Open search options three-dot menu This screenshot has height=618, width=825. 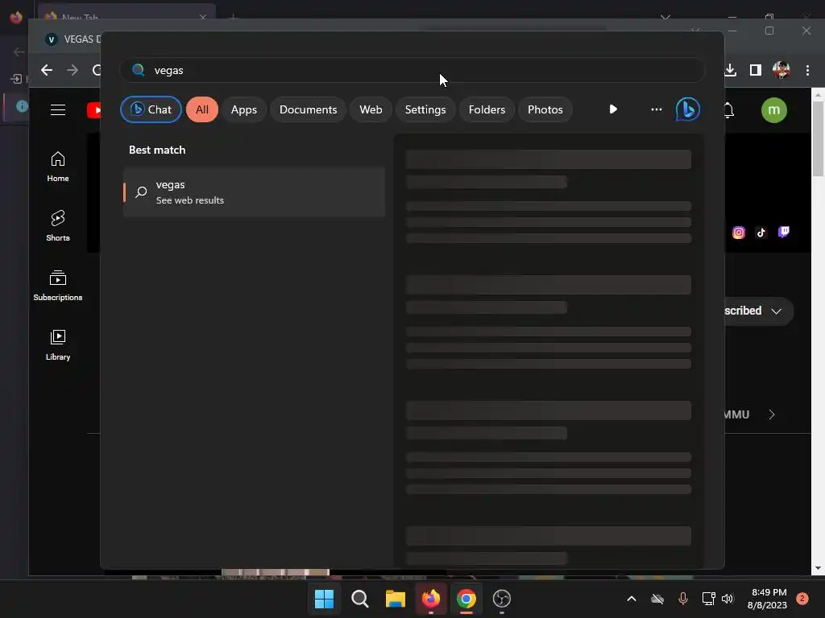(x=656, y=109)
